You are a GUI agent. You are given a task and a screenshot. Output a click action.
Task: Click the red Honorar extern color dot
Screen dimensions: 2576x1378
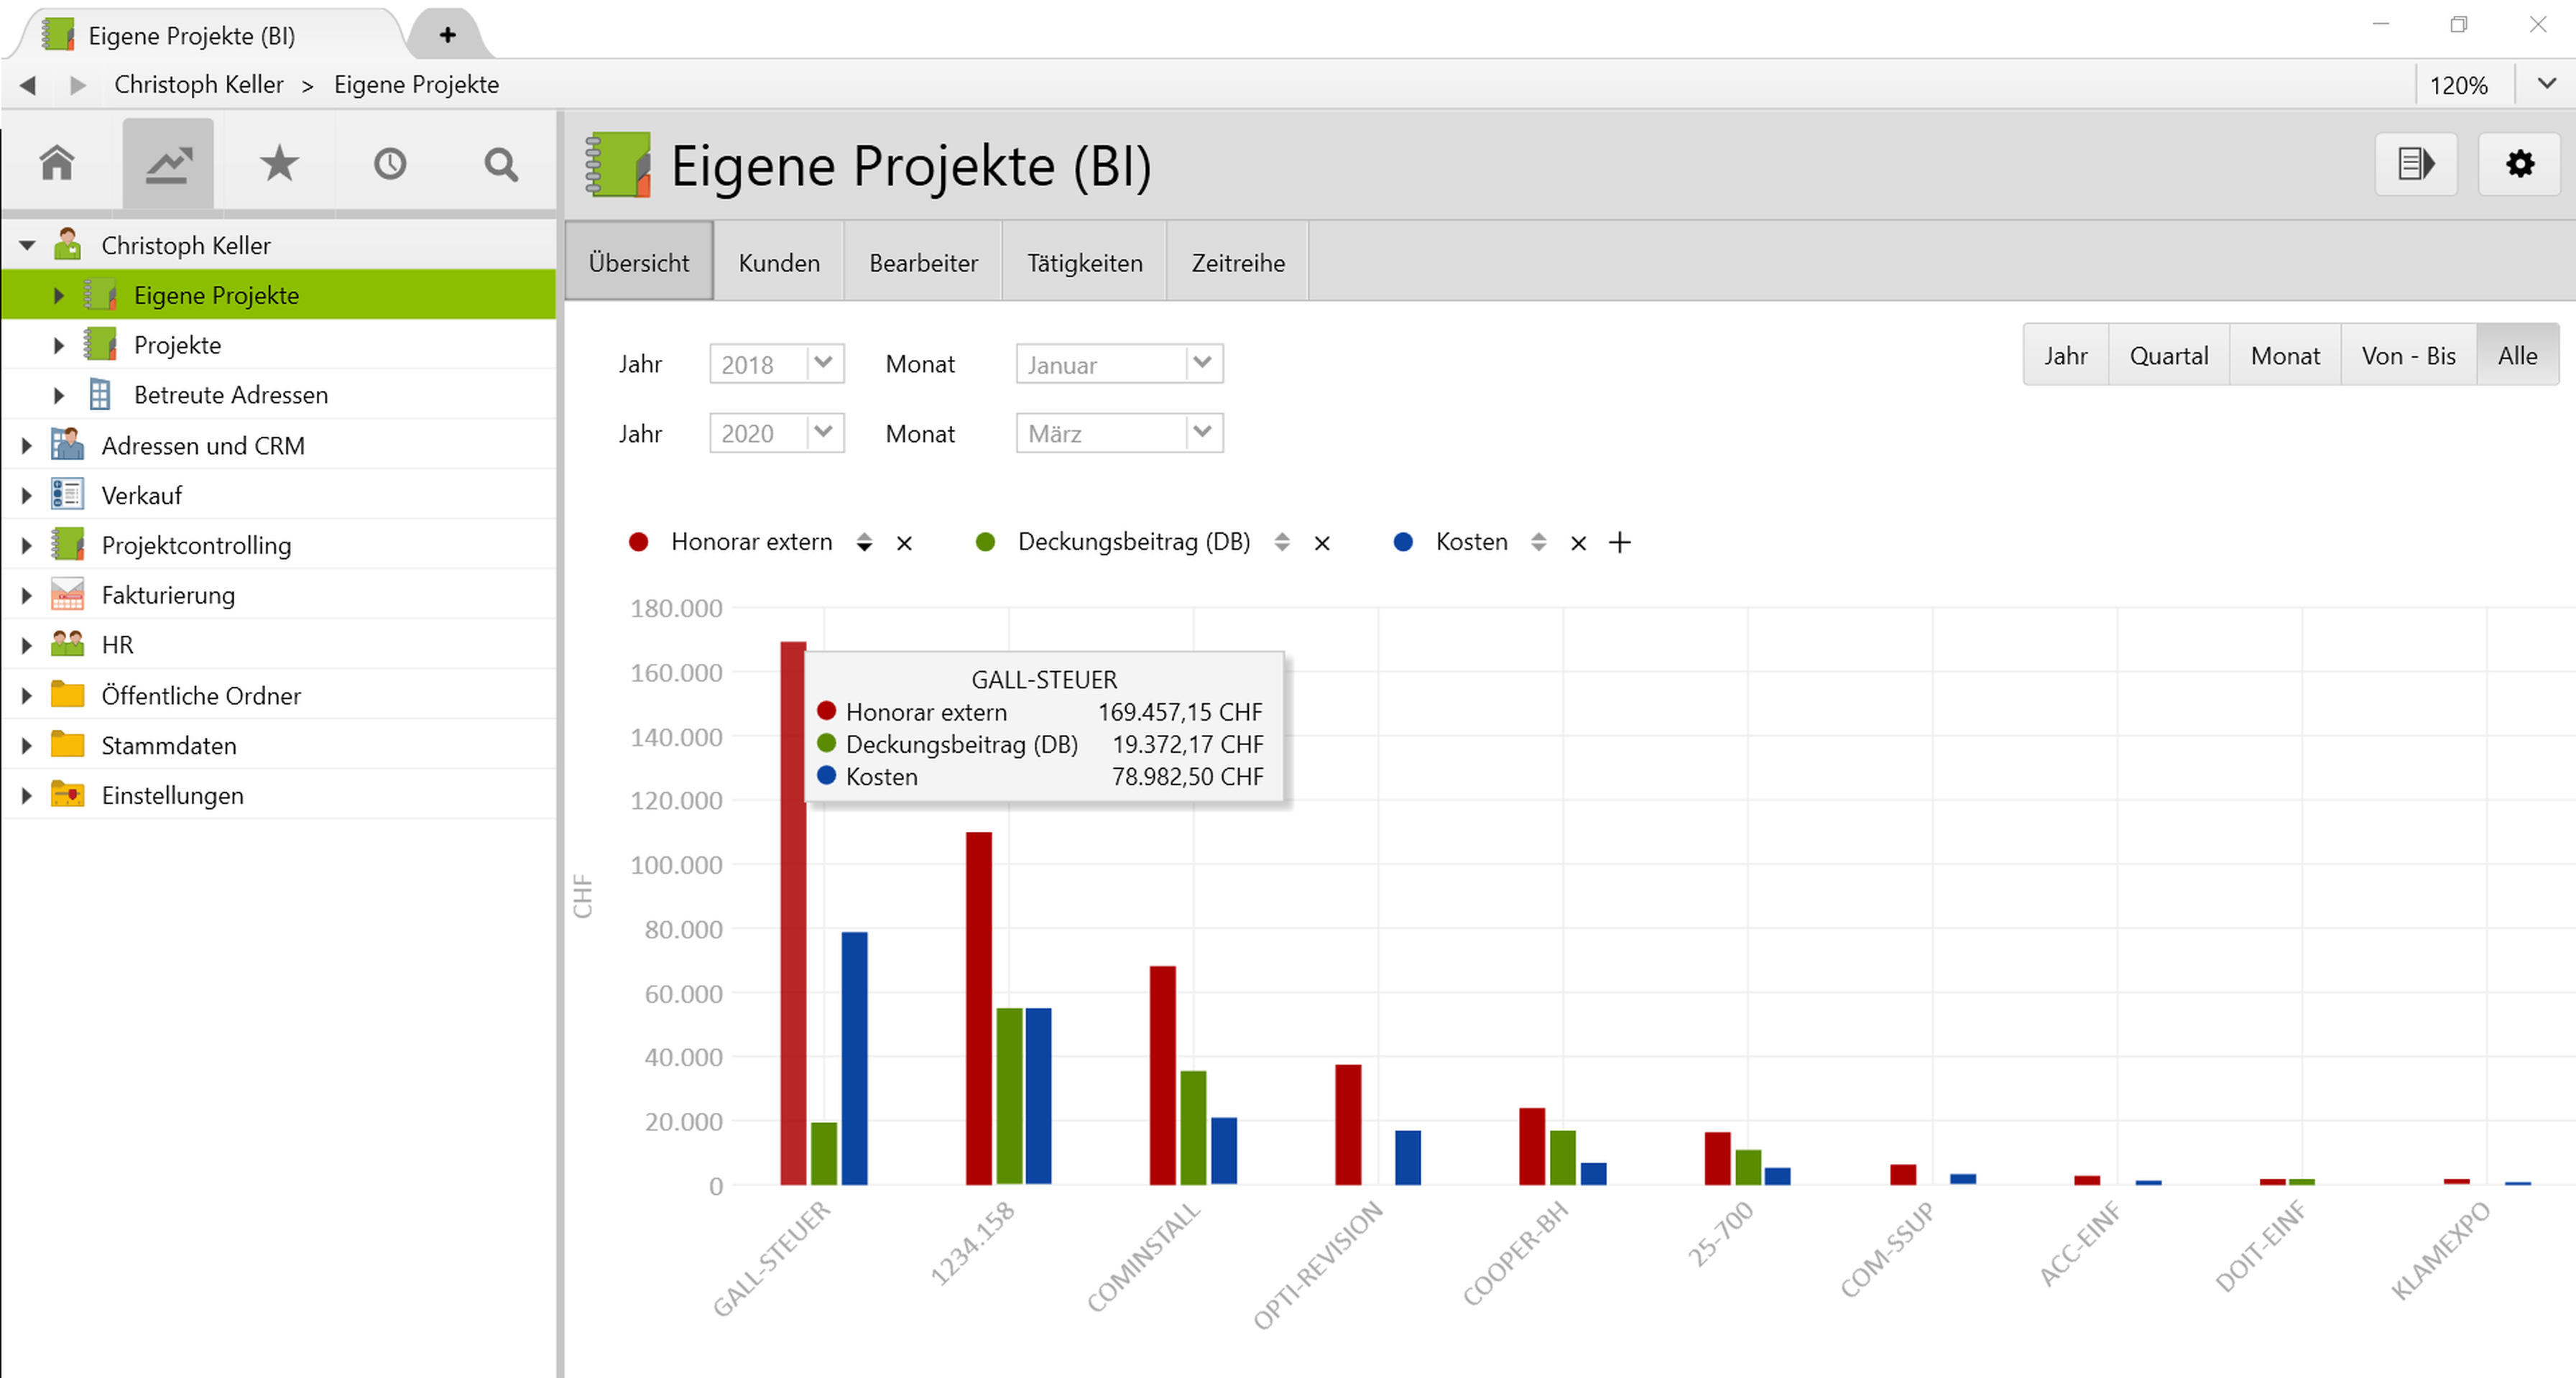pos(638,542)
